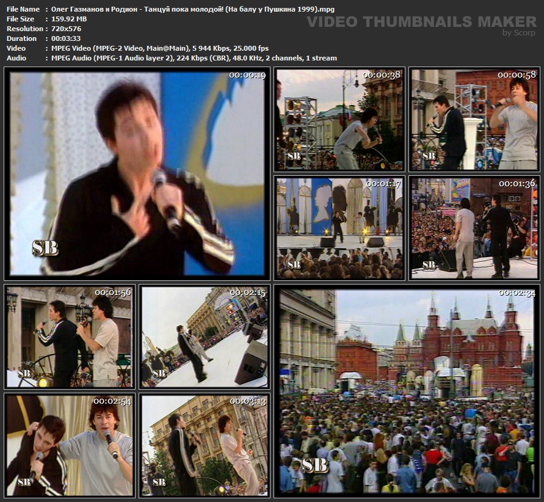Click the SB logo in the crowd frame
This screenshot has width=544, height=502.
(314, 465)
